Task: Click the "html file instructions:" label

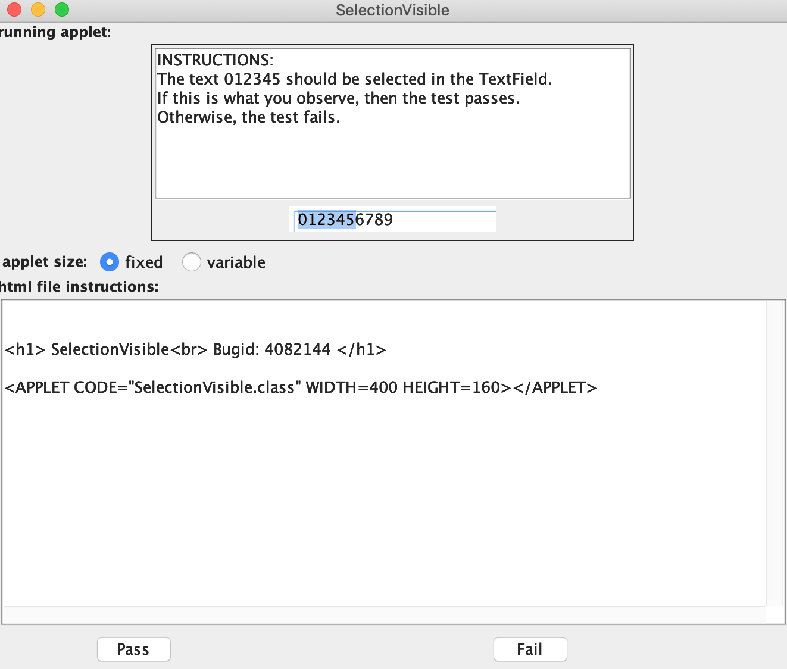Action: tap(79, 287)
